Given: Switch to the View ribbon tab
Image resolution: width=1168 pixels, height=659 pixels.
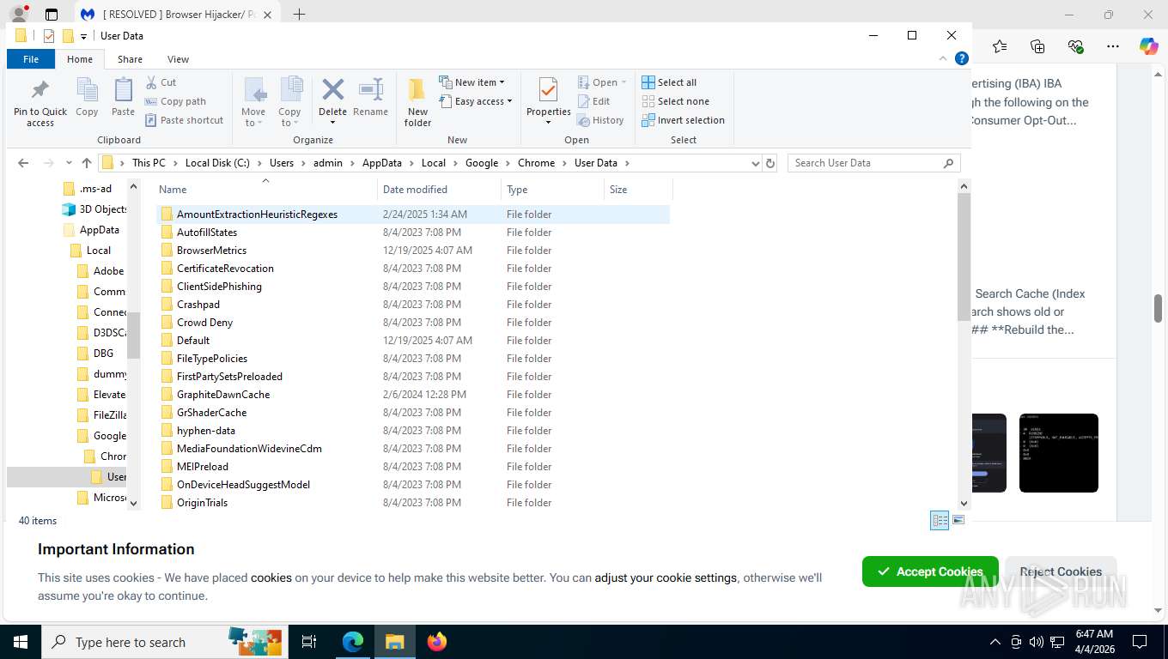Looking at the screenshot, I should click(178, 59).
